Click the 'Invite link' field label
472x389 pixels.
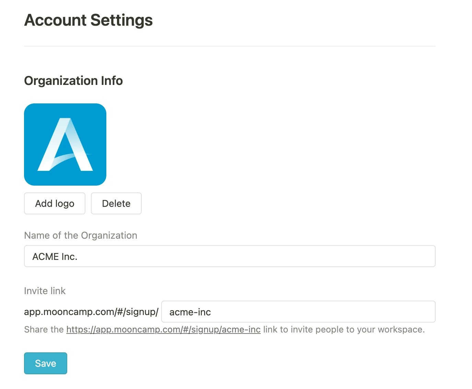point(45,291)
